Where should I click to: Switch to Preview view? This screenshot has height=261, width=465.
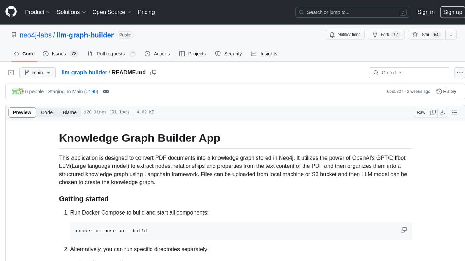coord(22,112)
